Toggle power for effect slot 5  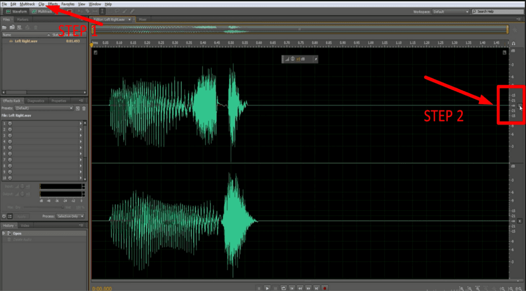click(10, 147)
